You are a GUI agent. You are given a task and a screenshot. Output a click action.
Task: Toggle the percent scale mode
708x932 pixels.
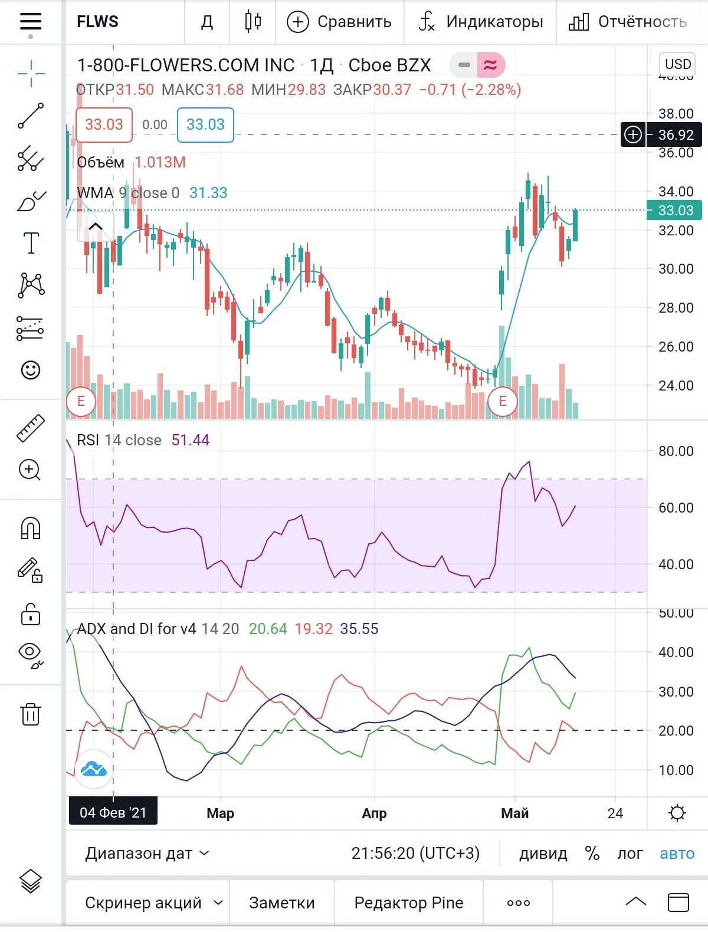(592, 853)
